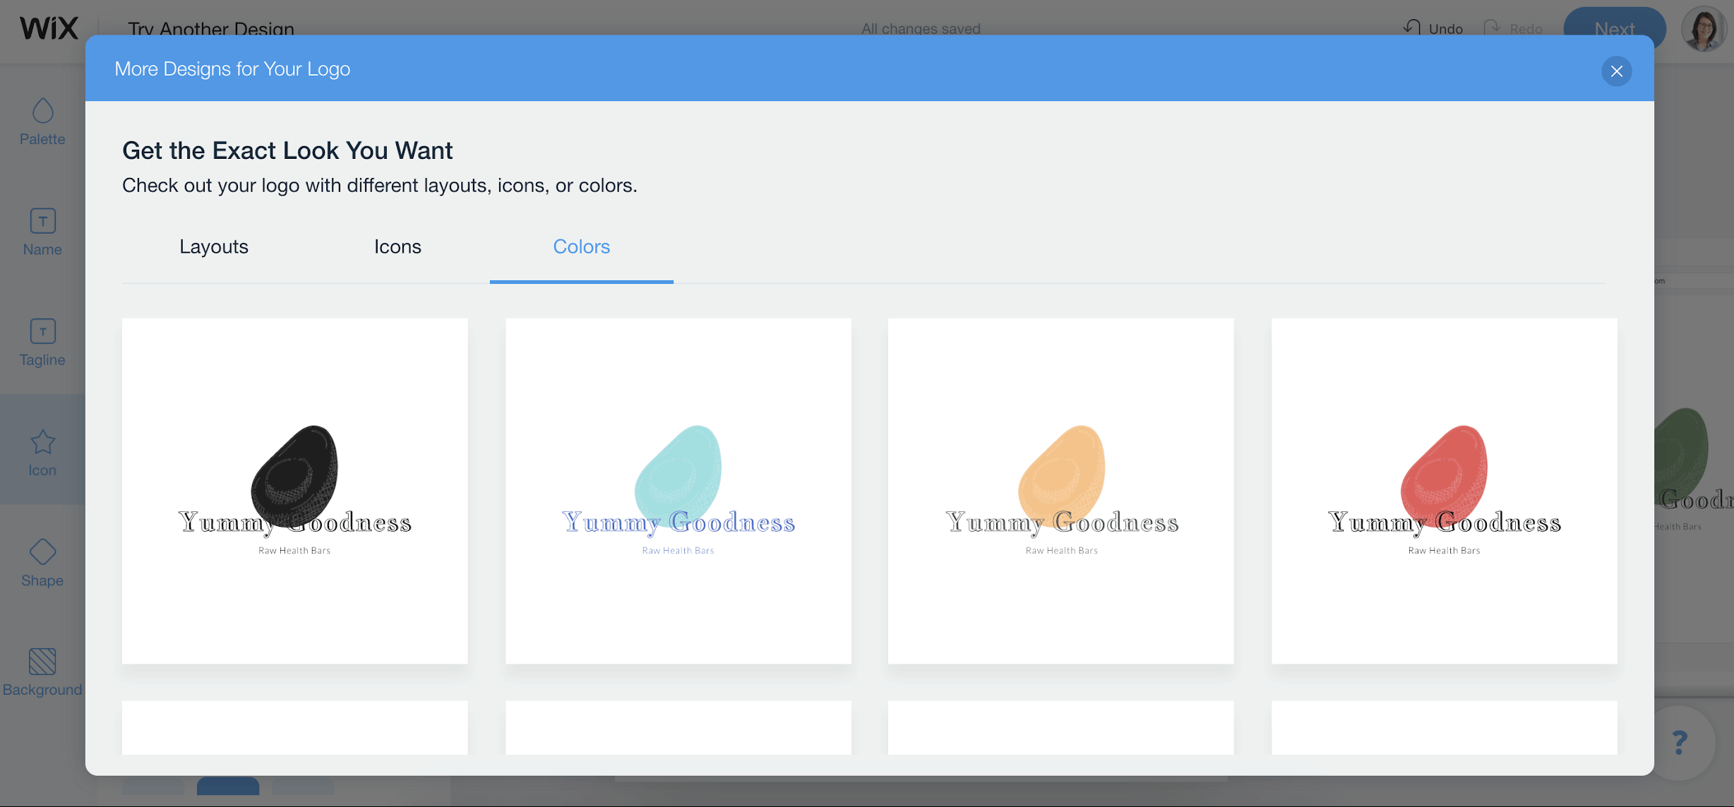Viewport: 1734px width, 807px height.
Task: Select the orange avocado logo variant
Action: [x=1062, y=491]
